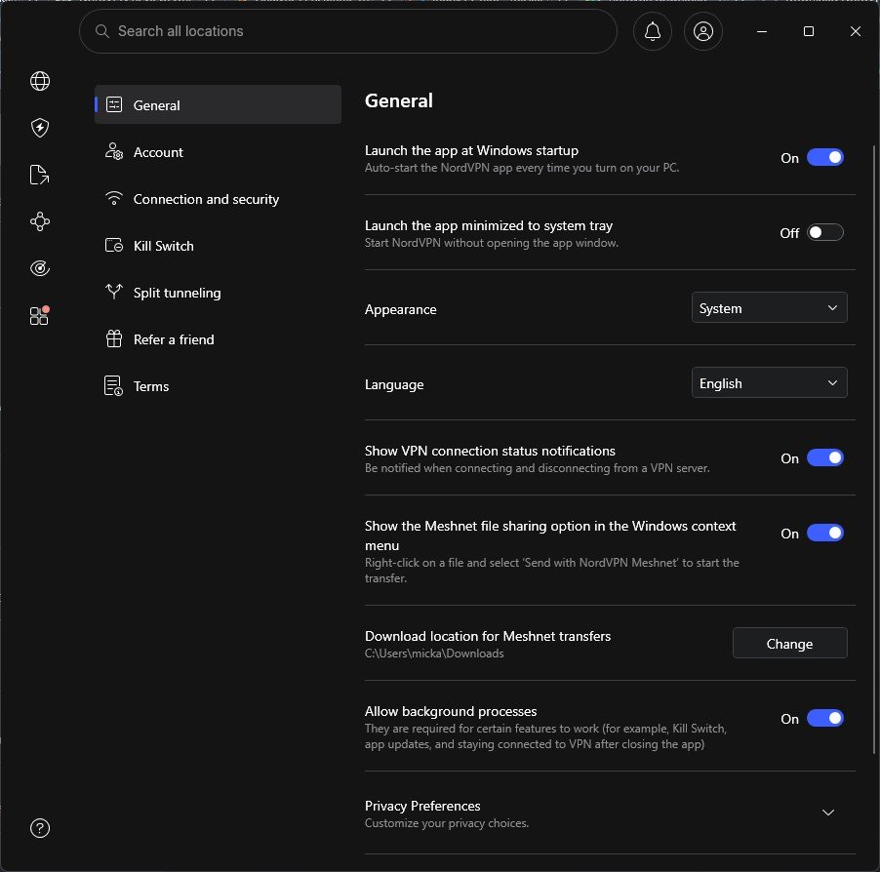Click the Connection and security wifi icon
The height and width of the screenshot is (872, 880).
tap(114, 199)
